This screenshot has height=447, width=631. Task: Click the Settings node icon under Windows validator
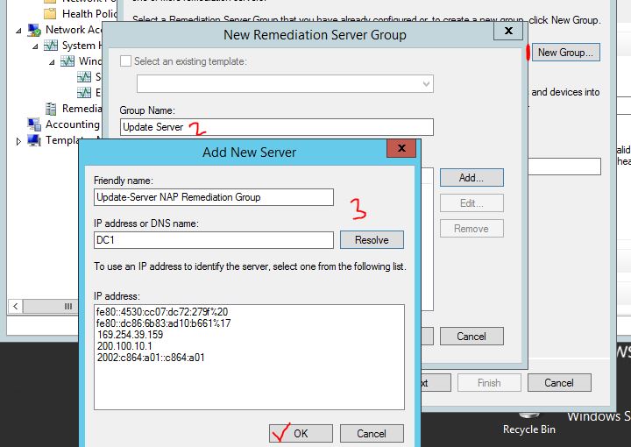point(84,77)
